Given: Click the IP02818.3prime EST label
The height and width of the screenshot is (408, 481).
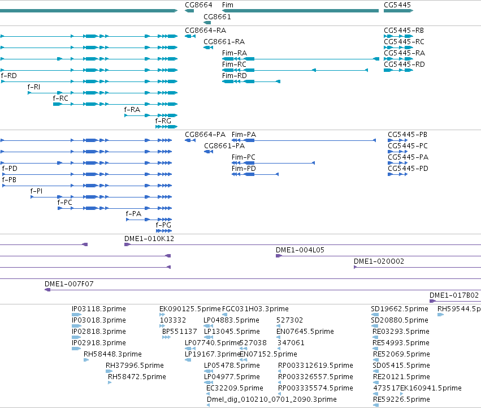Looking at the screenshot, I should click(99, 332).
